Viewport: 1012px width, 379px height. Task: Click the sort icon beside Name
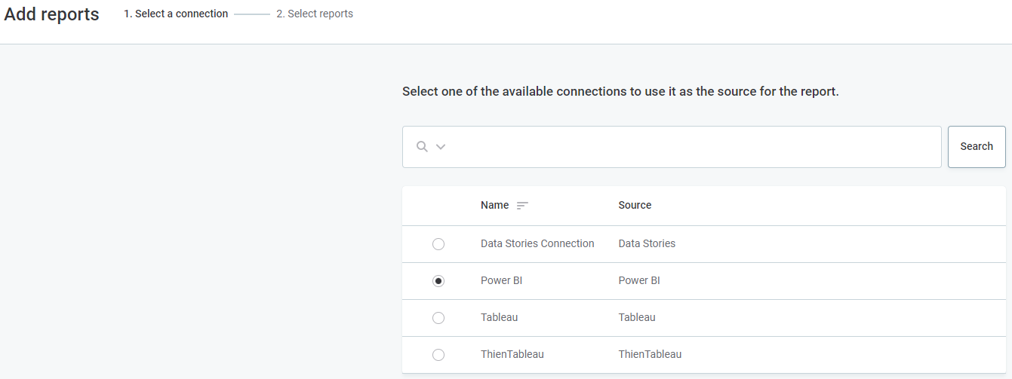tap(522, 206)
